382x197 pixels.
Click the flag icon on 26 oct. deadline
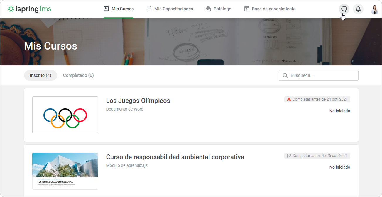[x=289, y=156]
